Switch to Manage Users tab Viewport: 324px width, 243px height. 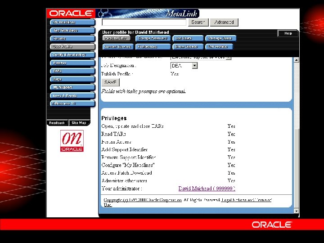[220, 38]
